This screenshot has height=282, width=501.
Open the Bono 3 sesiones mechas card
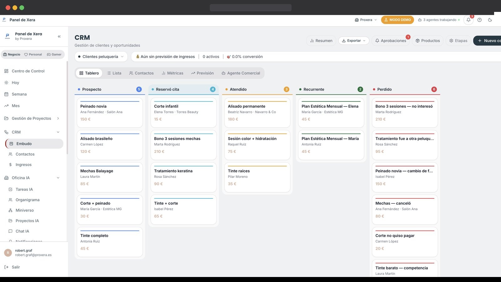(x=183, y=145)
